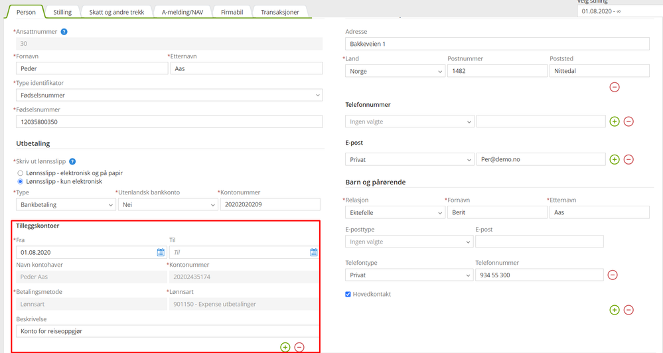This screenshot has height=353, width=663.
Task: Remove the Adresse entry with minus icon
Action: 615,87
